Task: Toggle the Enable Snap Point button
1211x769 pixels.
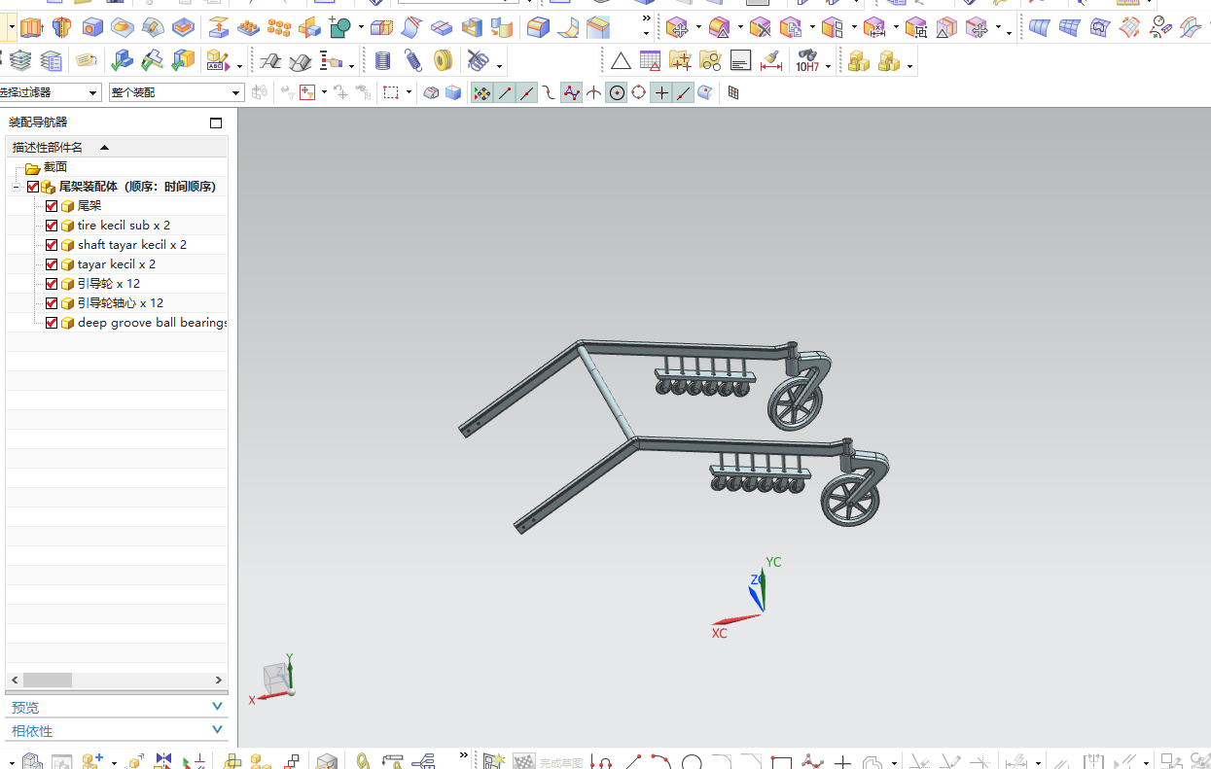Action: (x=481, y=92)
